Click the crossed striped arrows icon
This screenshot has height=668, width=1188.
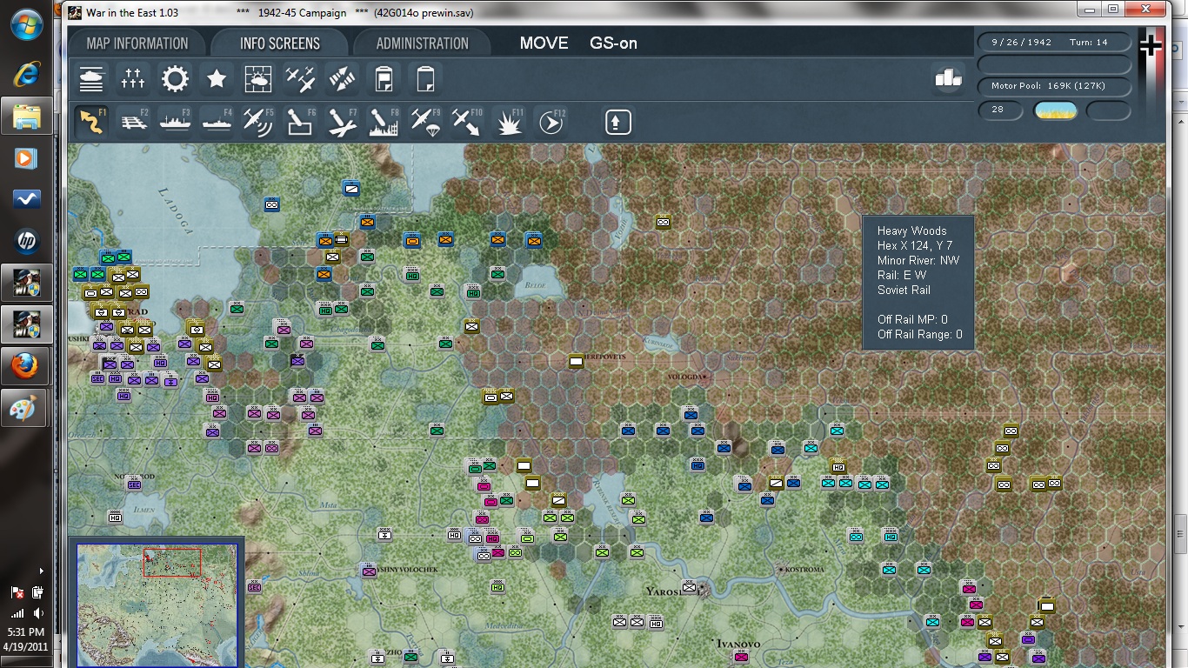click(x=342, y=80)
